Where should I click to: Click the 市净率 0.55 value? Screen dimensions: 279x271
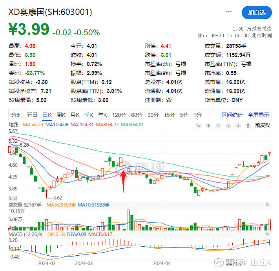231,73
